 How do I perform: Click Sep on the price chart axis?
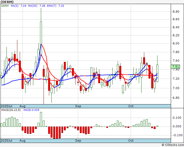(78, 106)
